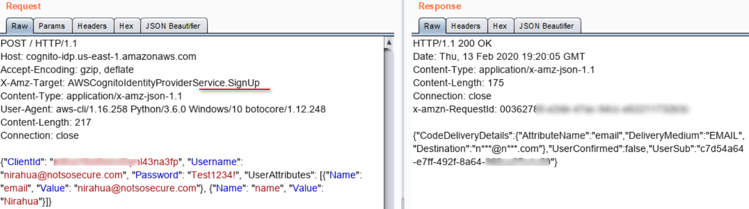This screenshot has width=749, height=209.
Task: Click the Request panel heading
Action: (x=23, y=6)
